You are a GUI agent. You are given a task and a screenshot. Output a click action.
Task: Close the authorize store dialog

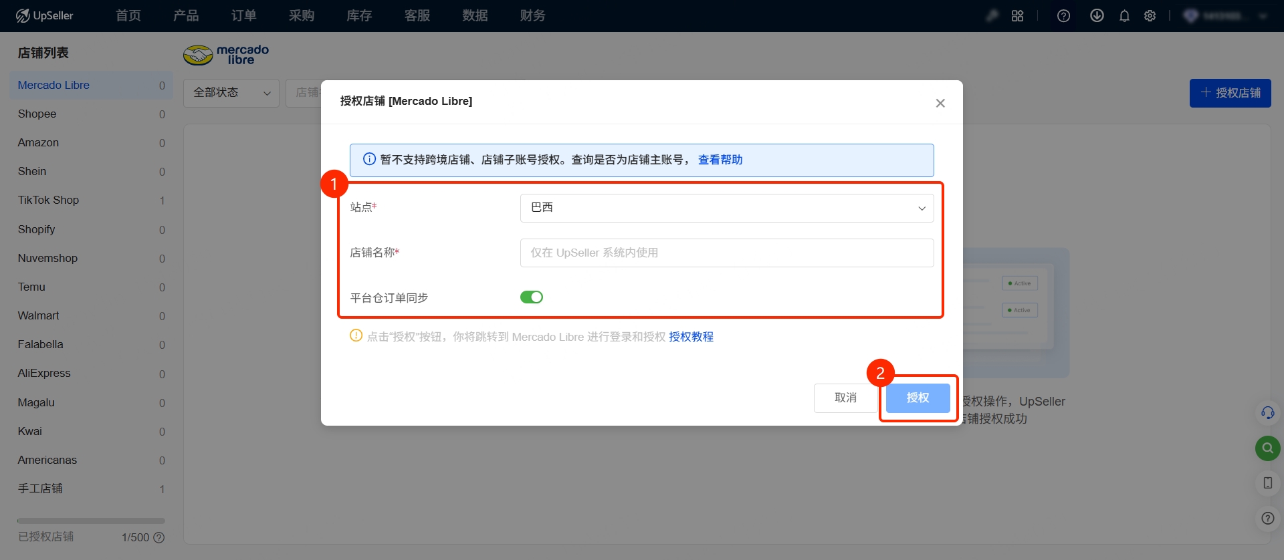pyautogui.click(x=940, y=103)
